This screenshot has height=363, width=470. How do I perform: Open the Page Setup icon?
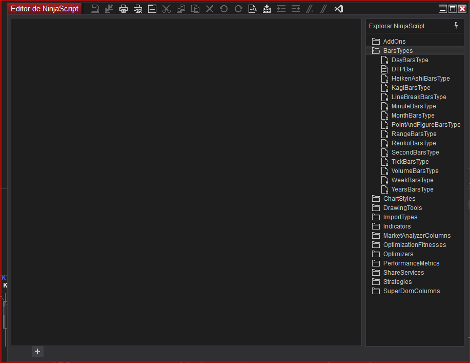[152, 9]
